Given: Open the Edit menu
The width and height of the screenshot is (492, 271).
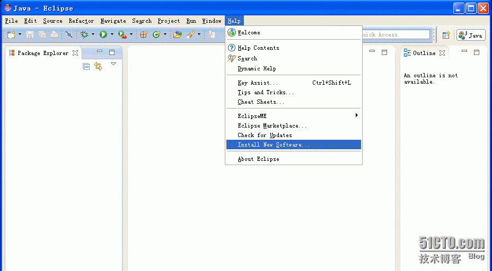Looking at the screenshot, I should (30, 21).
